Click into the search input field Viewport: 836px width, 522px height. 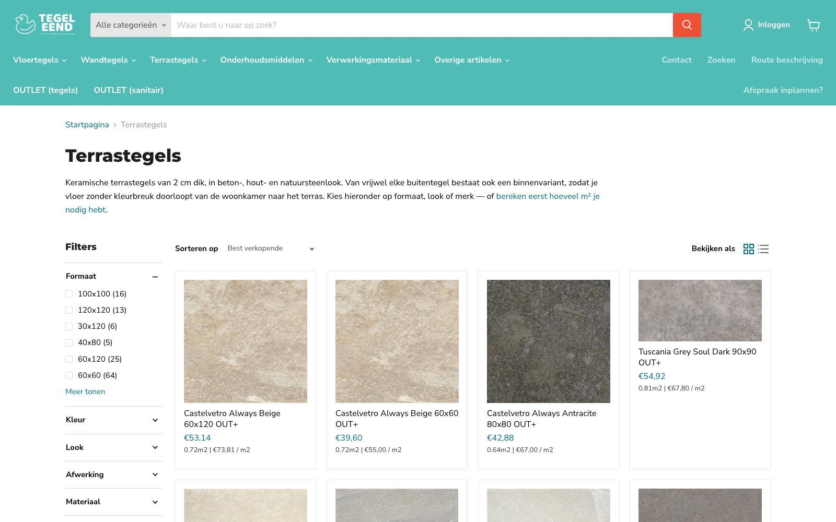pos(422,25)
